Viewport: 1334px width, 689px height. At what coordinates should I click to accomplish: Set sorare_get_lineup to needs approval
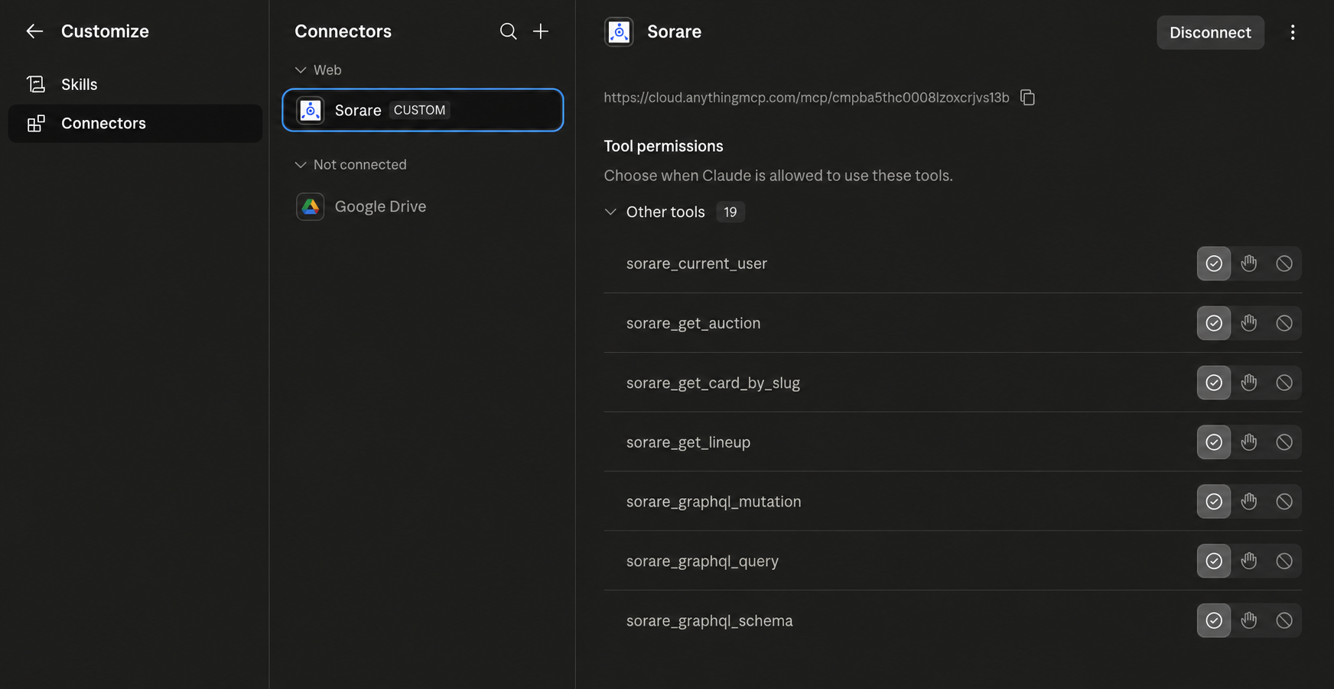(1249, 442)
